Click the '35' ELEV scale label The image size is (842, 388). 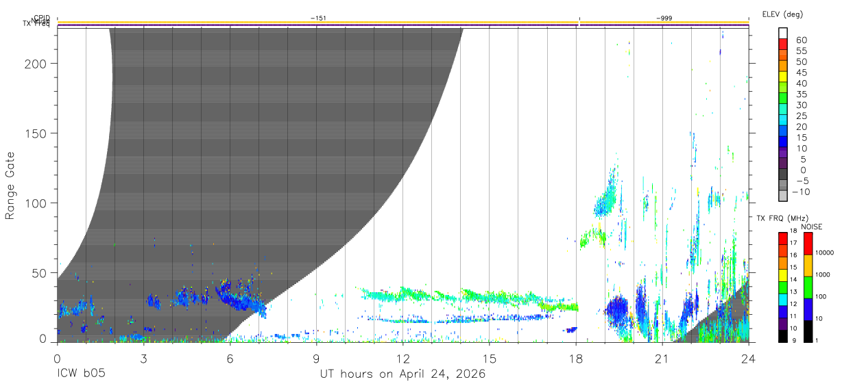pos(801,94)
